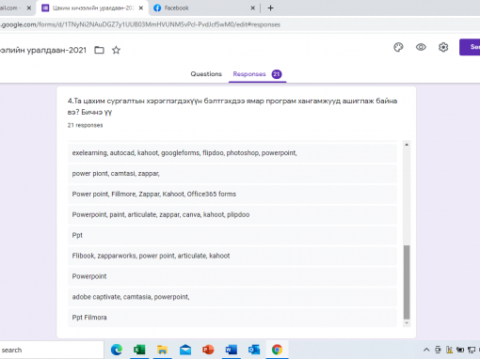Select response 'Power point, Fillmore, Zappar, Kahoot'
Viewport: 480px width, 359px height.
point(232,195)
